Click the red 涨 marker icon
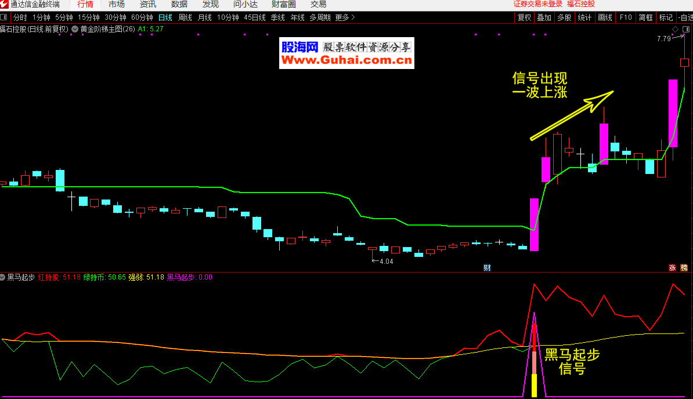Image resolution: width=693 pixels, height=399 pixels. [672, 267]
